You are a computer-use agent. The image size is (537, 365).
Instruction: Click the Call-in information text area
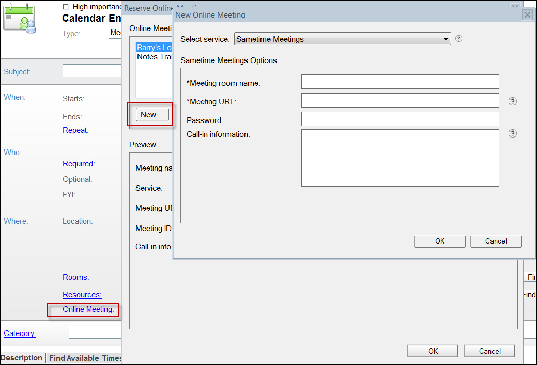[400, 158]
